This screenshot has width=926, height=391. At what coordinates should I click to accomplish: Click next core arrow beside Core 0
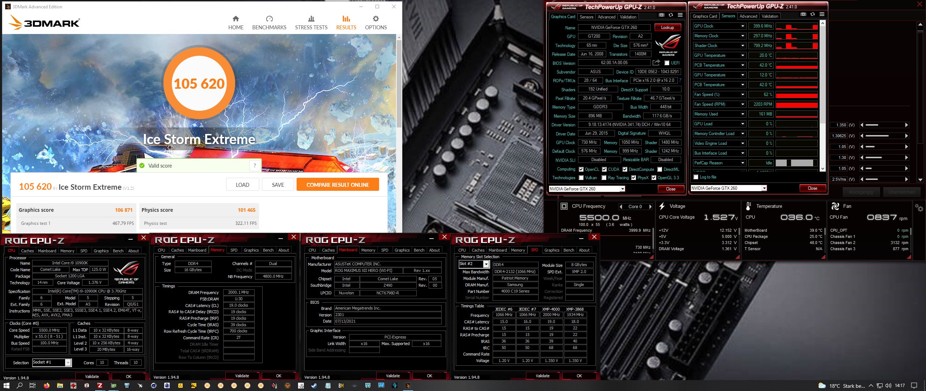click(650, 207)
